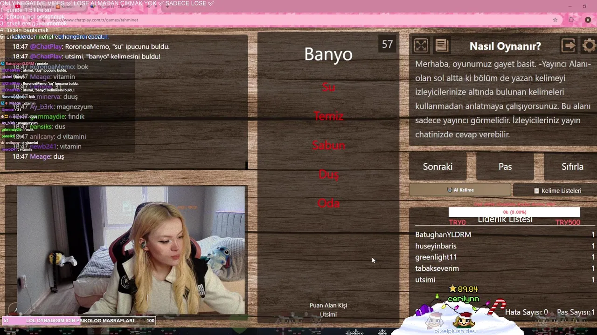The width and height of the screenshot is (597, 335).
Task: Click the browser profile avatar icon
Action: (x=588, y=20)
